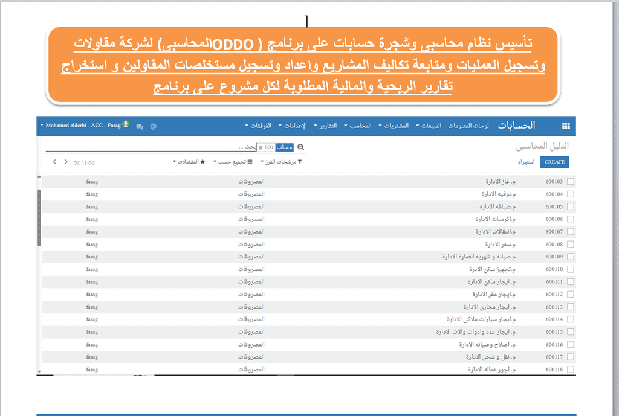Click the user avatar icon
The image size is (619, 416).
click(126, 124)
